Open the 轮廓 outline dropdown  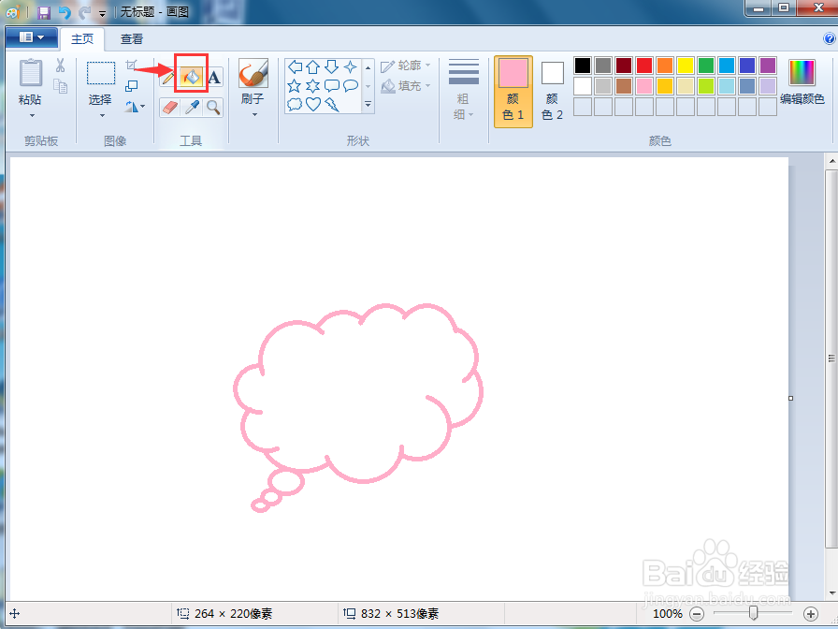point(405,66)
